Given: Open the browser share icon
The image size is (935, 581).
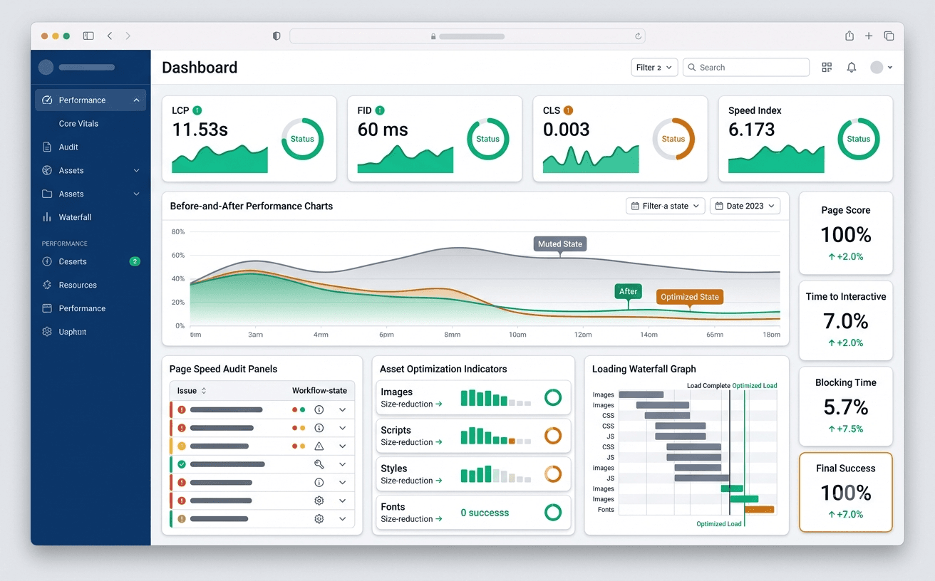Looking at the screenshot, I should tap(849, 36).
